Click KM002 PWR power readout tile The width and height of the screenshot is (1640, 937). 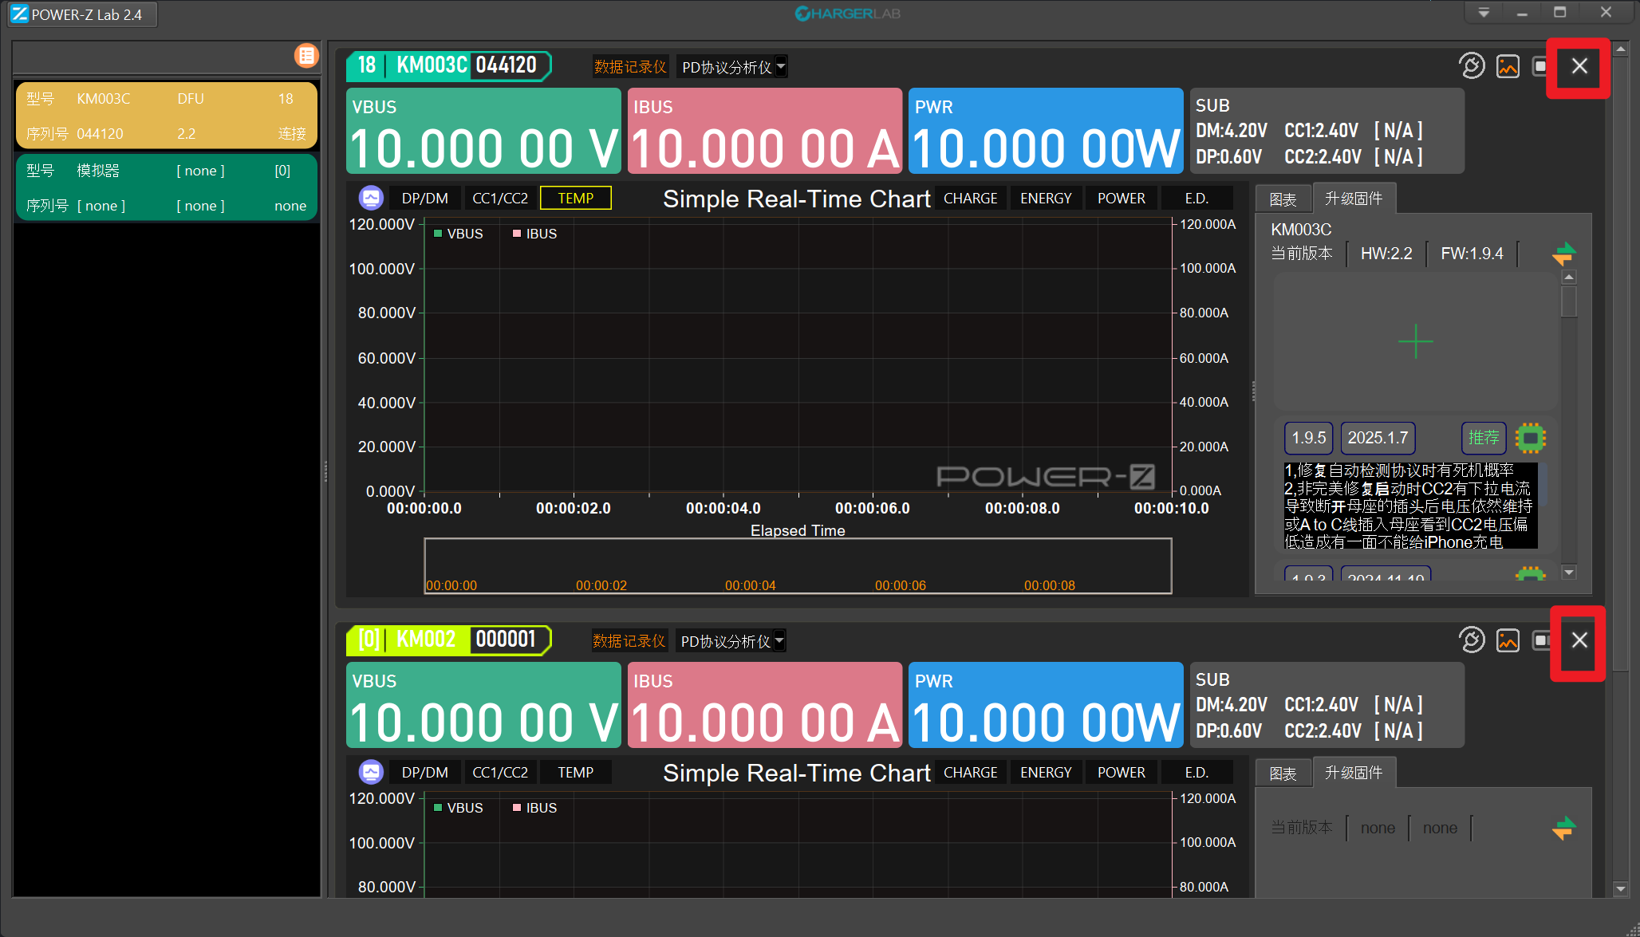point(1046,705)
